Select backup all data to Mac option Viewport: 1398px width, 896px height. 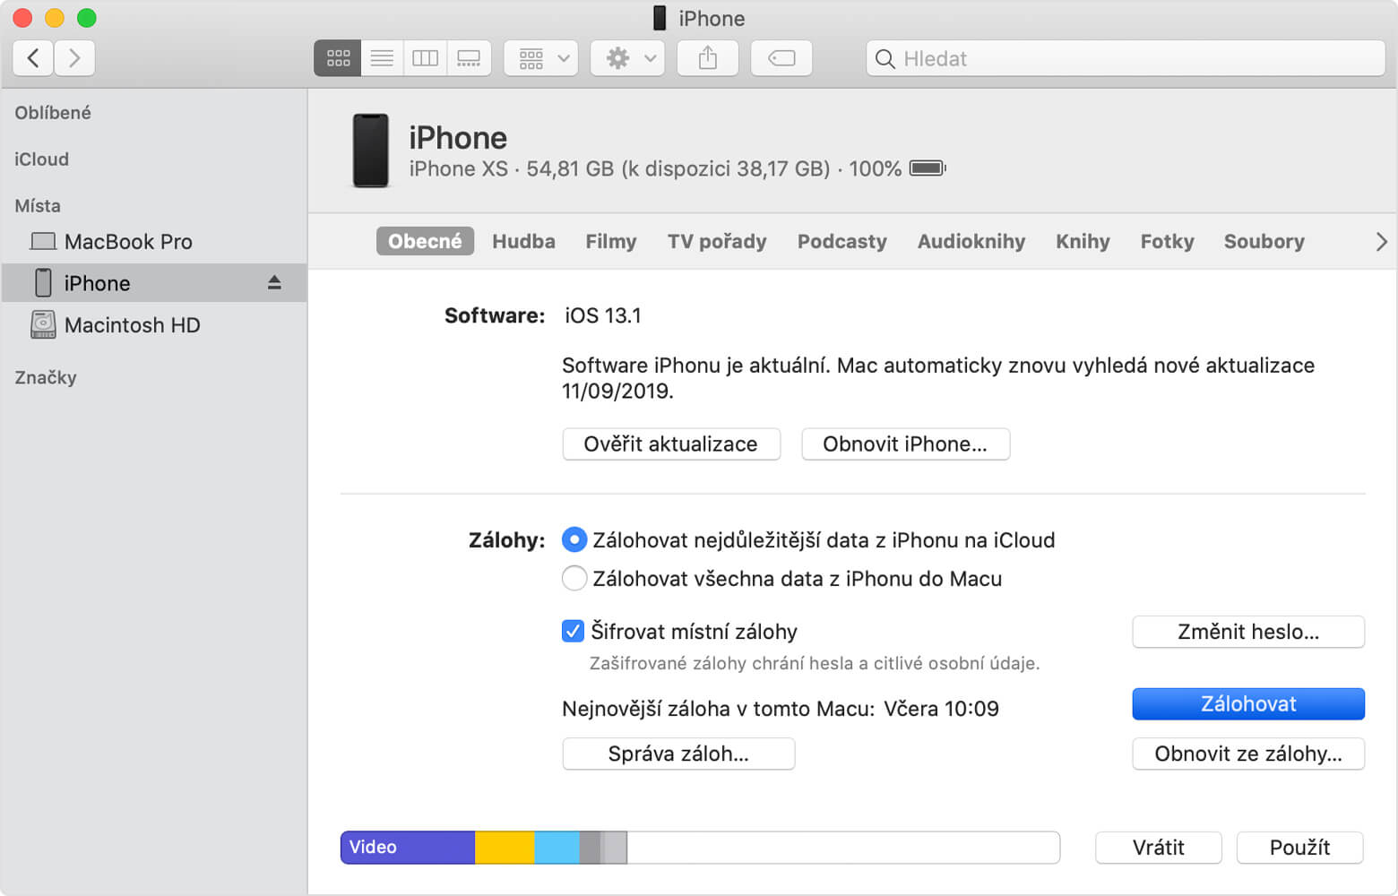tap(574, 578)
